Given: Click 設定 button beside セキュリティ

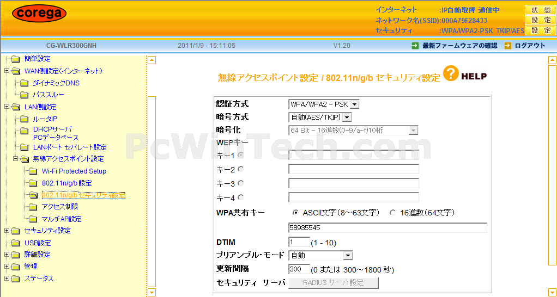Looking at the screenshot, I should click(x=540, y=30).
